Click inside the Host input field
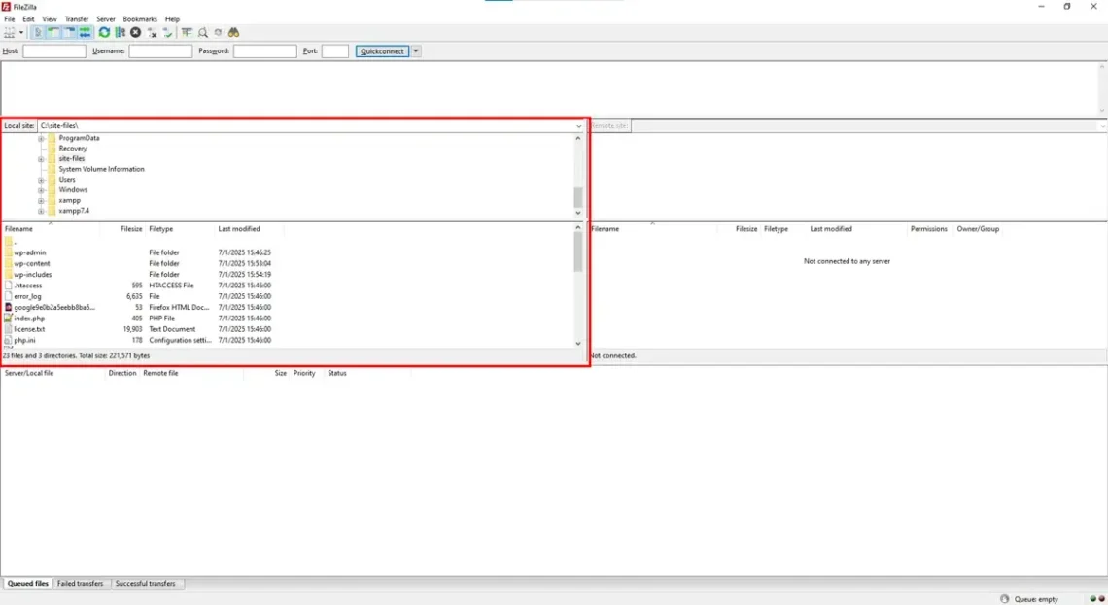 point(54,50)
